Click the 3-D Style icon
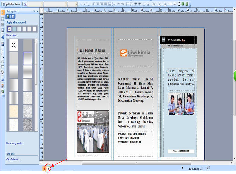 tap(187, 4)
